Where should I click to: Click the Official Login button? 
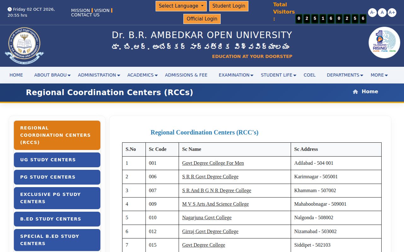[x=202, y=19]
